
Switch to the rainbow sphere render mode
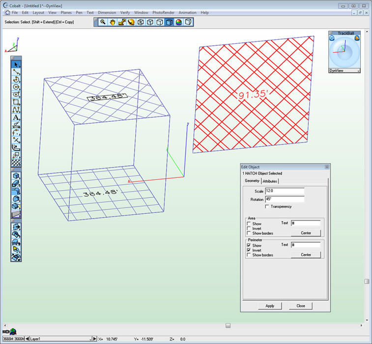click(178, 22)
